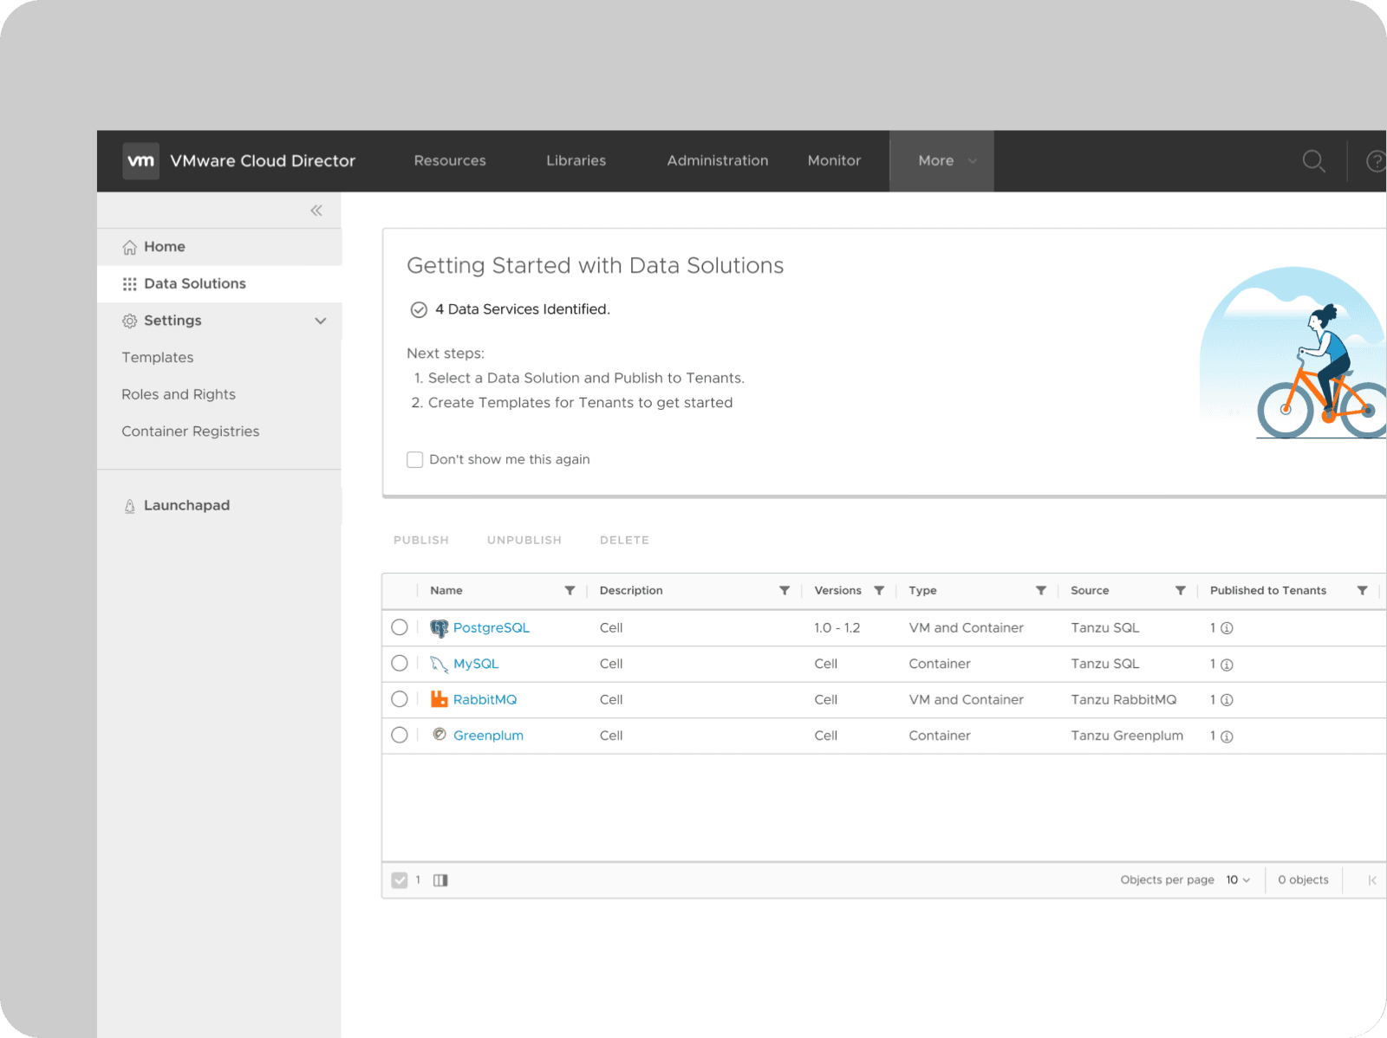Filter the Source column

pyautogui.click(x=1181, y=591)
